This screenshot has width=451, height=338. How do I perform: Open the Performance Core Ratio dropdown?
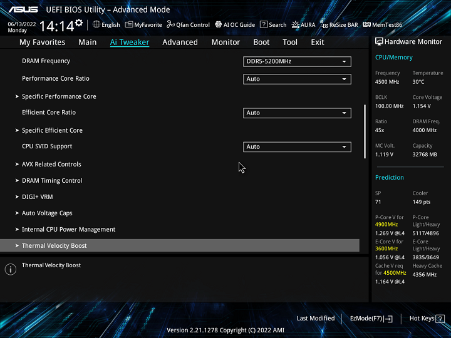(297, 79)
